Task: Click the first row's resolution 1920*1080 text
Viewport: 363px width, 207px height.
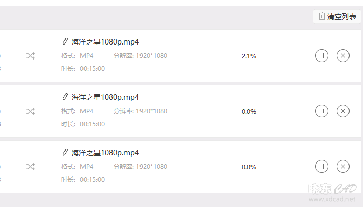Action: (x=151, y=56)
